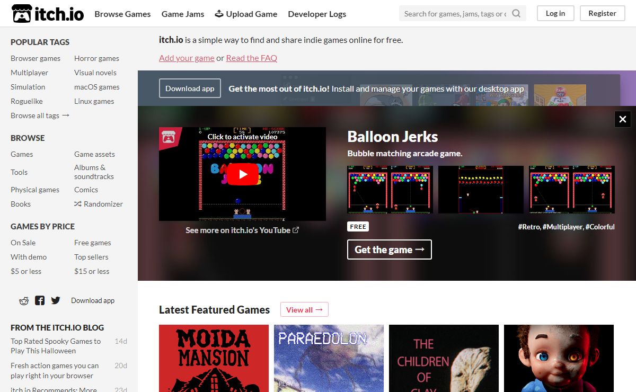Open the Paraedolon game cover
636x392 pixels.
(329, 358)
